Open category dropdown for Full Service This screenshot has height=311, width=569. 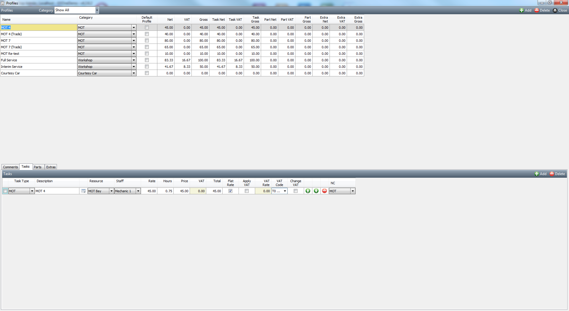pyautogui.click(x=134, y=60)
